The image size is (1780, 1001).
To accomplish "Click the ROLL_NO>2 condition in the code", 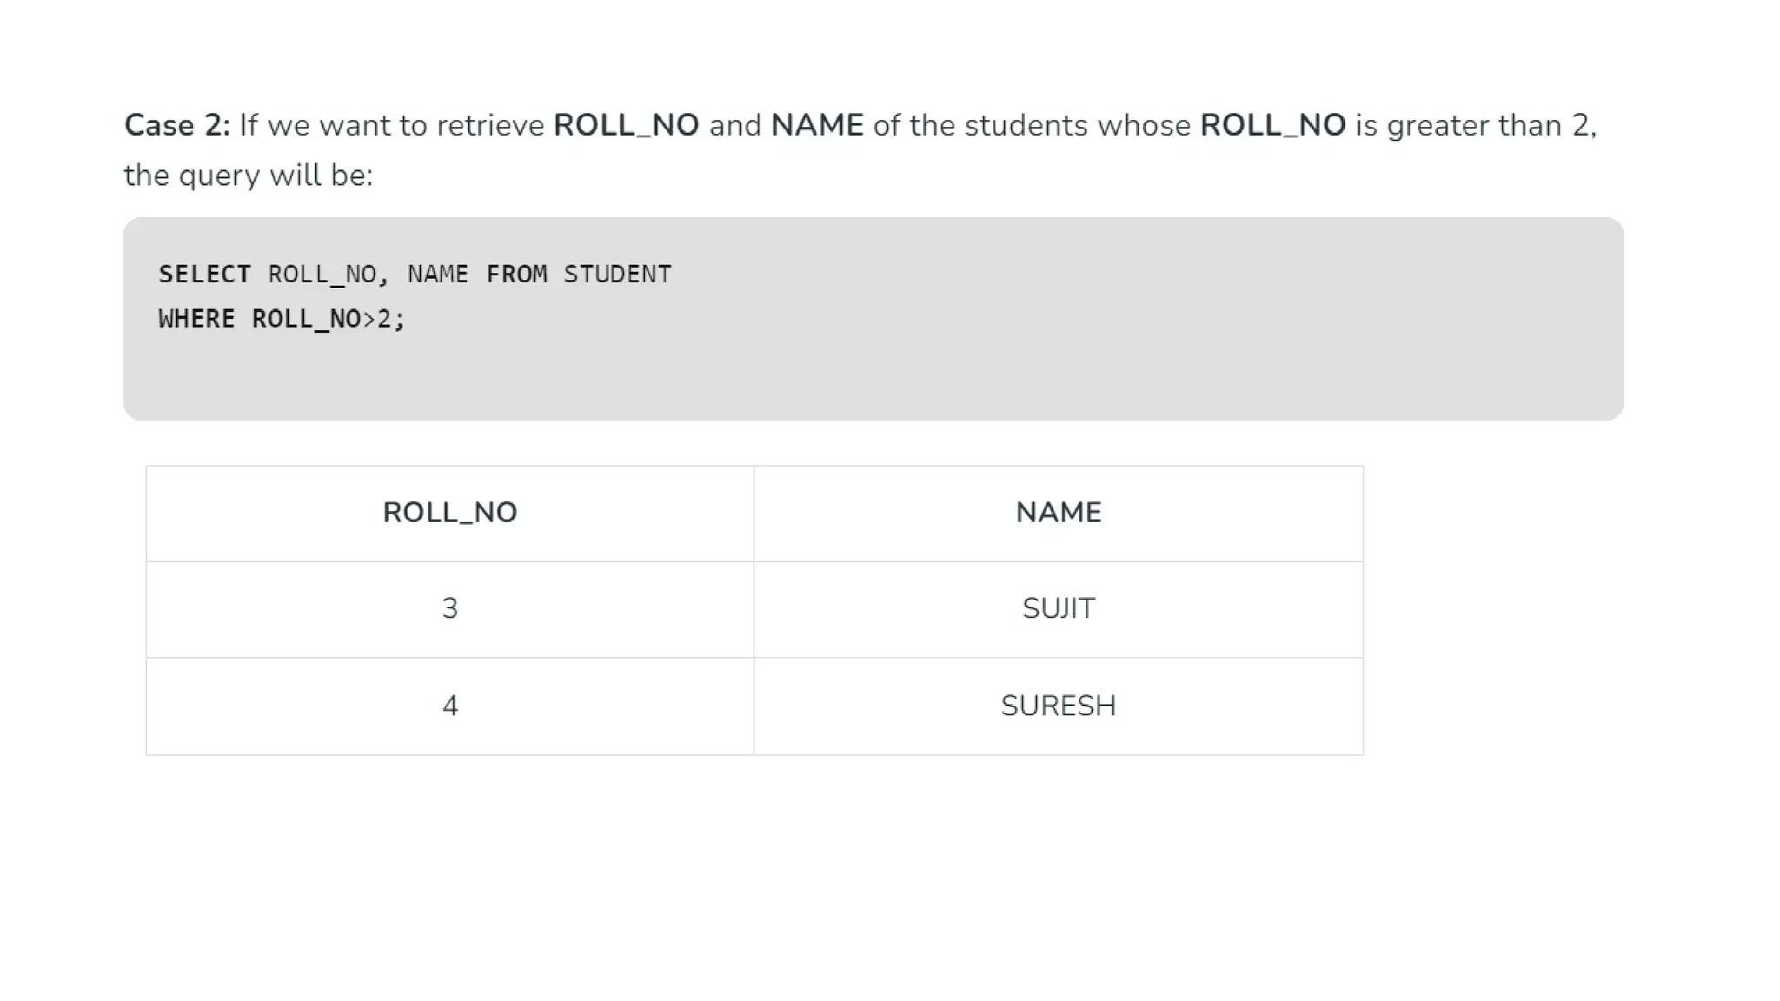I will (322, 319).
